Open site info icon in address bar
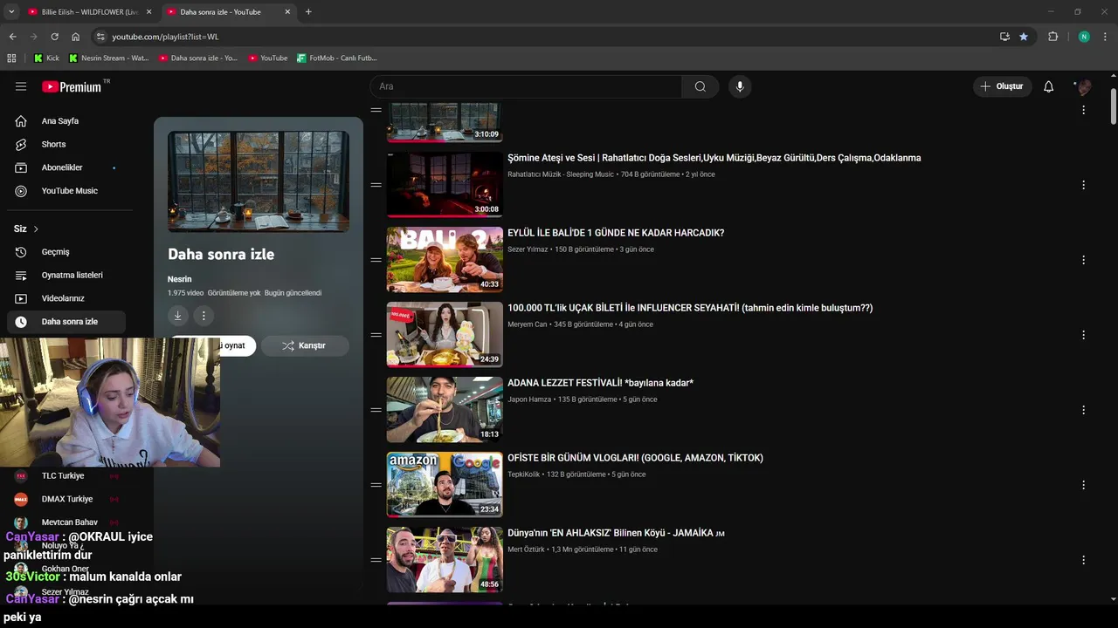The image size is (1118, 628). 100,37
